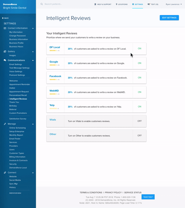Open Help & Support menu
The height and width of the screenshot is (208, 185).
[x=103, y=4]
